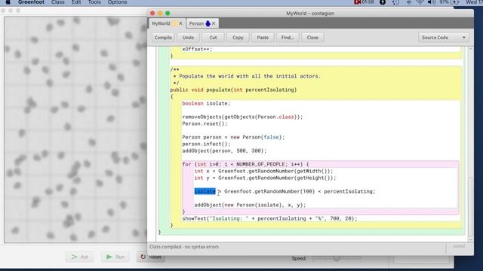Click the "addObject(new Person(isolate), x, y);" line
Image resolution: width=483 pixels, height=271 pixels.
coord(250,205)
